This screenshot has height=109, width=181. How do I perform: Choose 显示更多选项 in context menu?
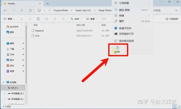point(132,41)
